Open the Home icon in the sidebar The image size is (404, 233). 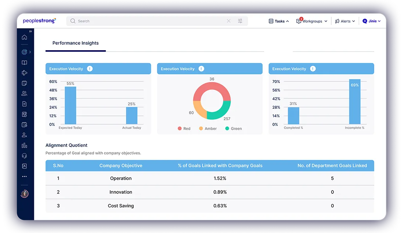click(24, 37)
